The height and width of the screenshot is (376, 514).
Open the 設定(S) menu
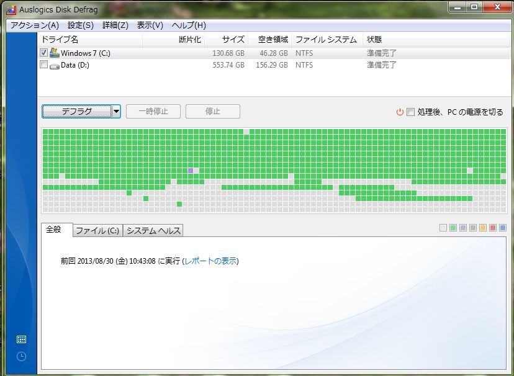coord(81,25)
